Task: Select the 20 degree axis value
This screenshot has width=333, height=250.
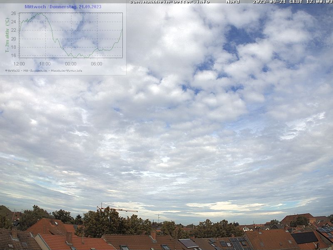Action: click(13, 39)
